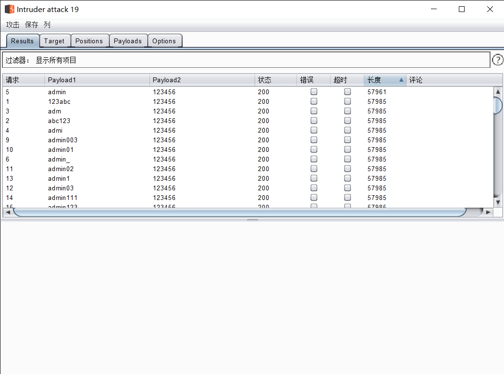Click the horizontal scrollbar right arrow

pyautogui.click(x=488, y=212)
